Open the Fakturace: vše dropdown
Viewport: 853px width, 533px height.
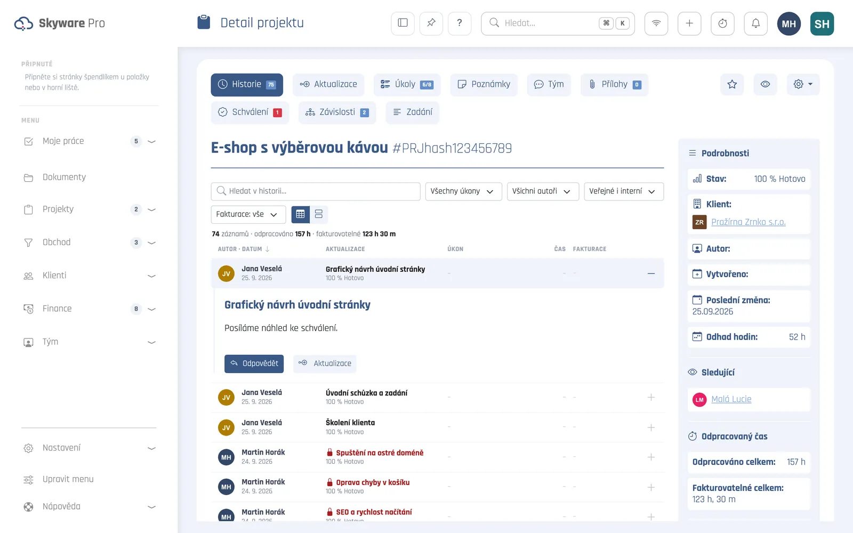point(248,214)
